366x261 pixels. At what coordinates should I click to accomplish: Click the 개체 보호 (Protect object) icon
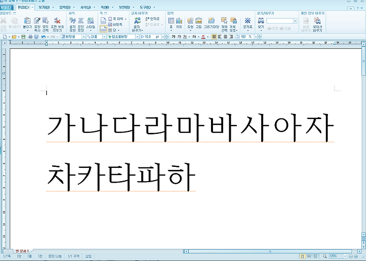pyautogui.click(x=233, y=20)
